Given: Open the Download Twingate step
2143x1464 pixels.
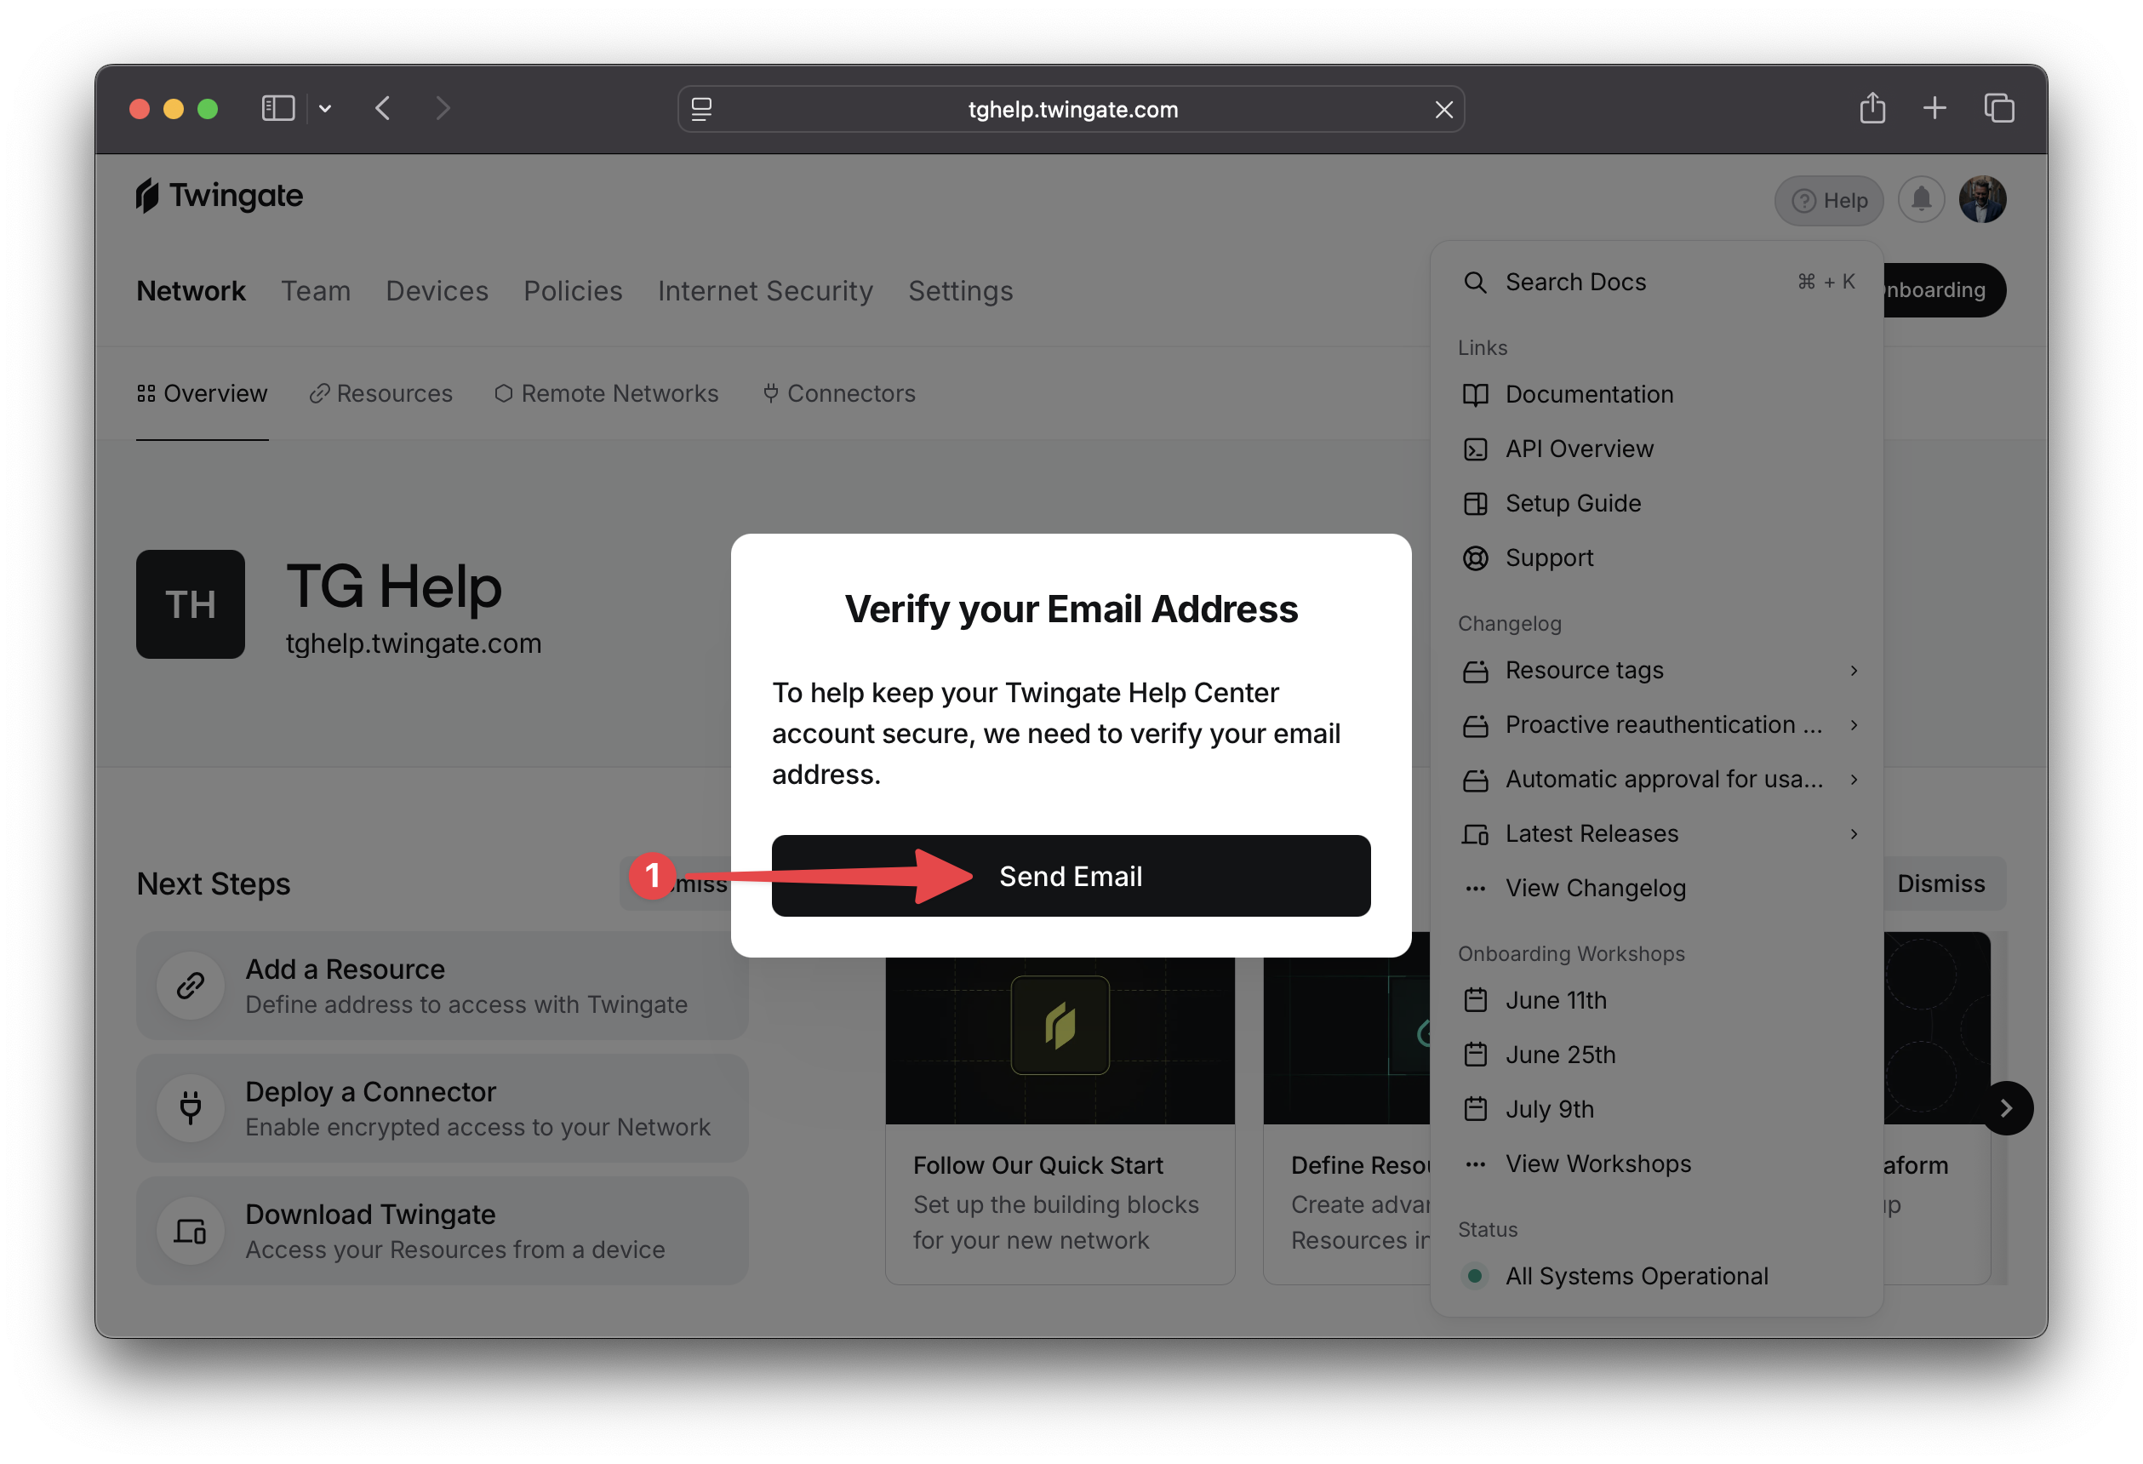Looking at the screenshot, I should coord(443,1232).
